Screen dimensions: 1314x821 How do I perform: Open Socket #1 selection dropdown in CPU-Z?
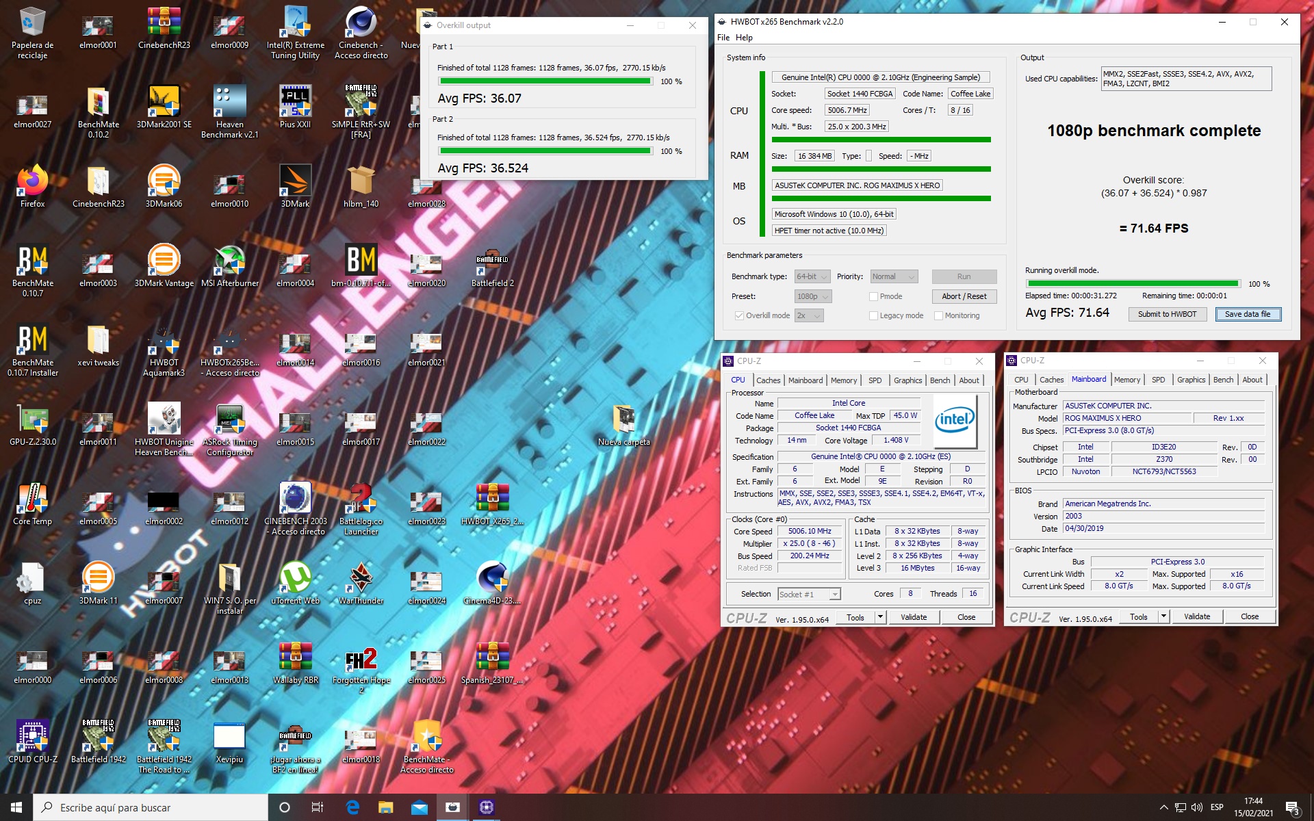coord(809,594)
